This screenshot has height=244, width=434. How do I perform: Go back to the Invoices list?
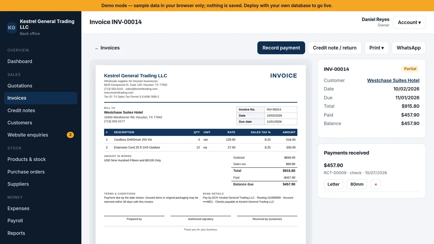[x=107, y=48]
